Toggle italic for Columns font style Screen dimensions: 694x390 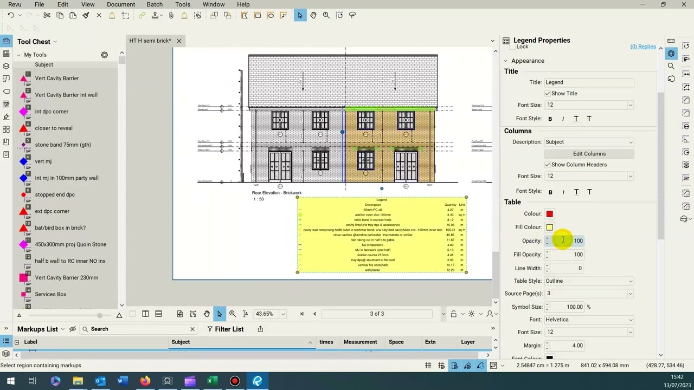click(563, 192)
